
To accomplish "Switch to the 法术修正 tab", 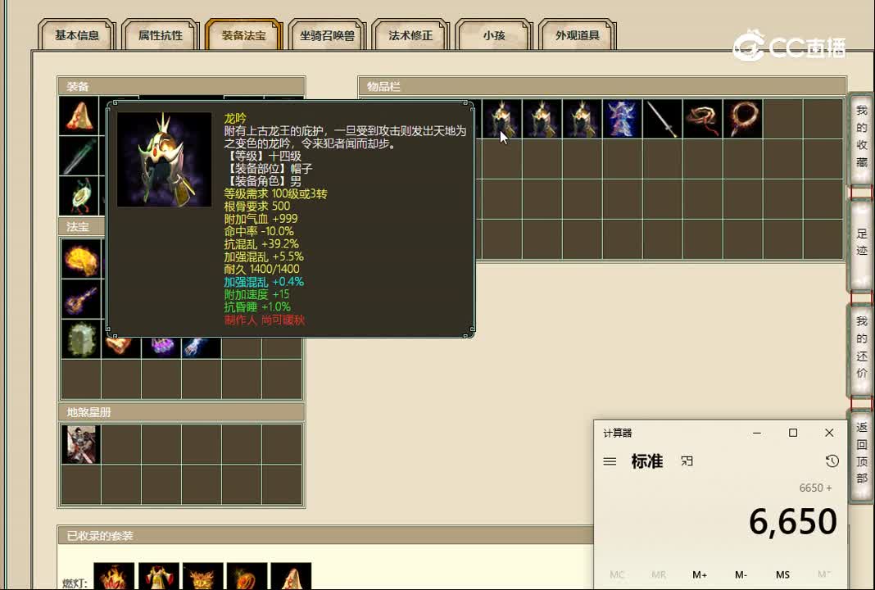I will point(410,35).
